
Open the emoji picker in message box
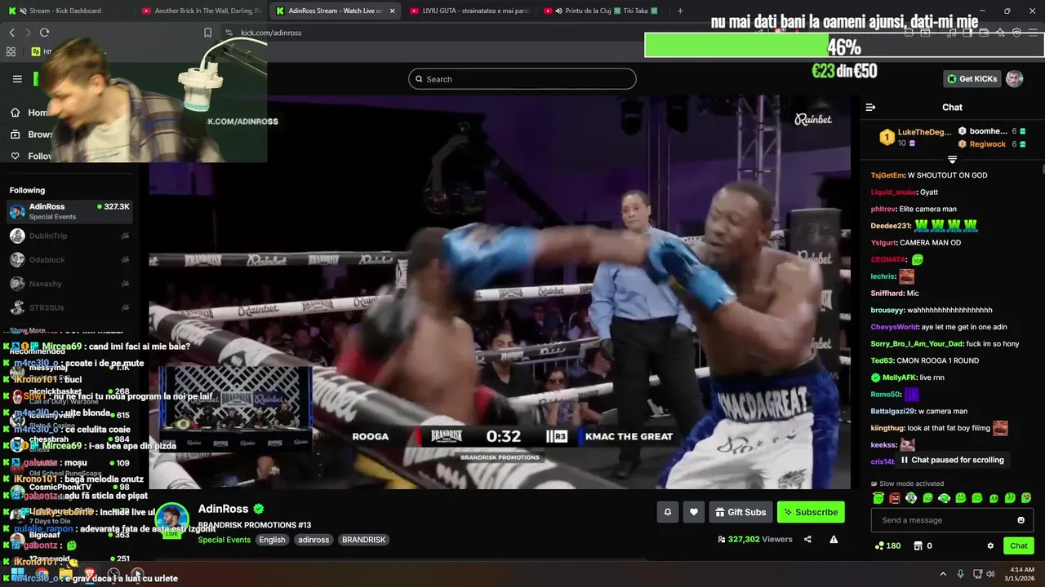[1021, 520]
